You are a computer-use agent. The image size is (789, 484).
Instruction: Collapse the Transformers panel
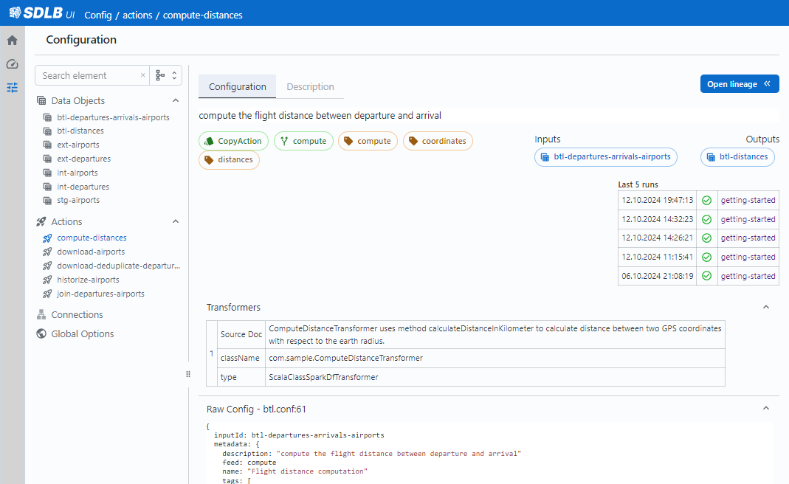[x=765, y=308]
